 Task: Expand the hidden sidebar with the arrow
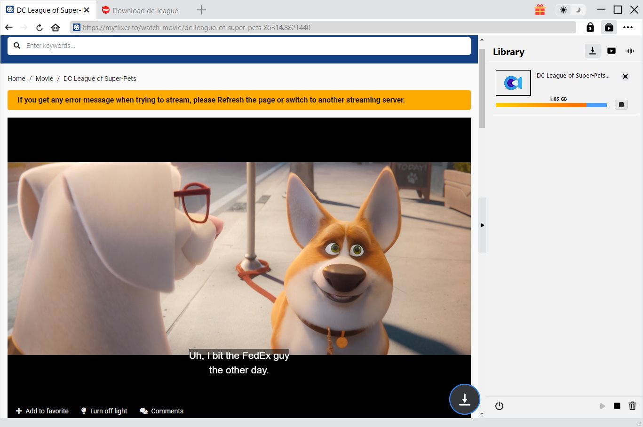[x=483, y=225]
